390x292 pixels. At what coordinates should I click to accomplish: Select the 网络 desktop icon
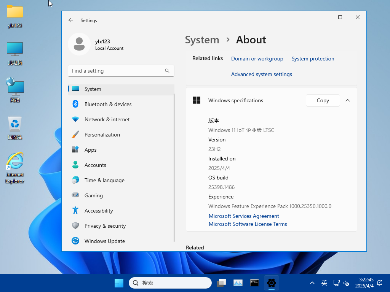(15, 90)
